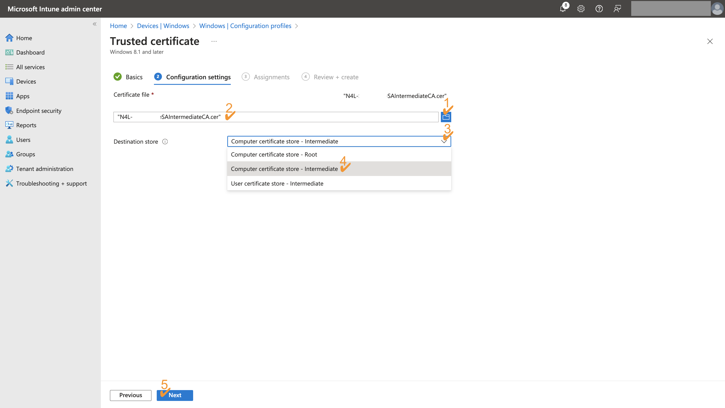The image size is (725, 408).
Task: Open the notifications bell
Action: coord(563,9)
